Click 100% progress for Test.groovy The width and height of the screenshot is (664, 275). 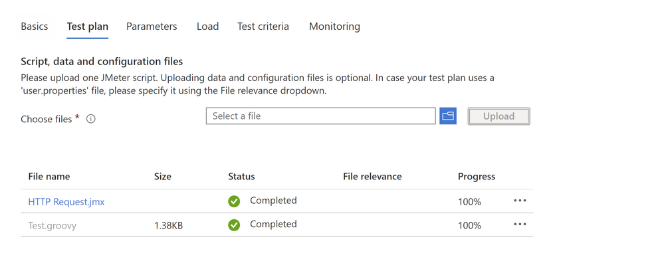[x=470, y=226]
